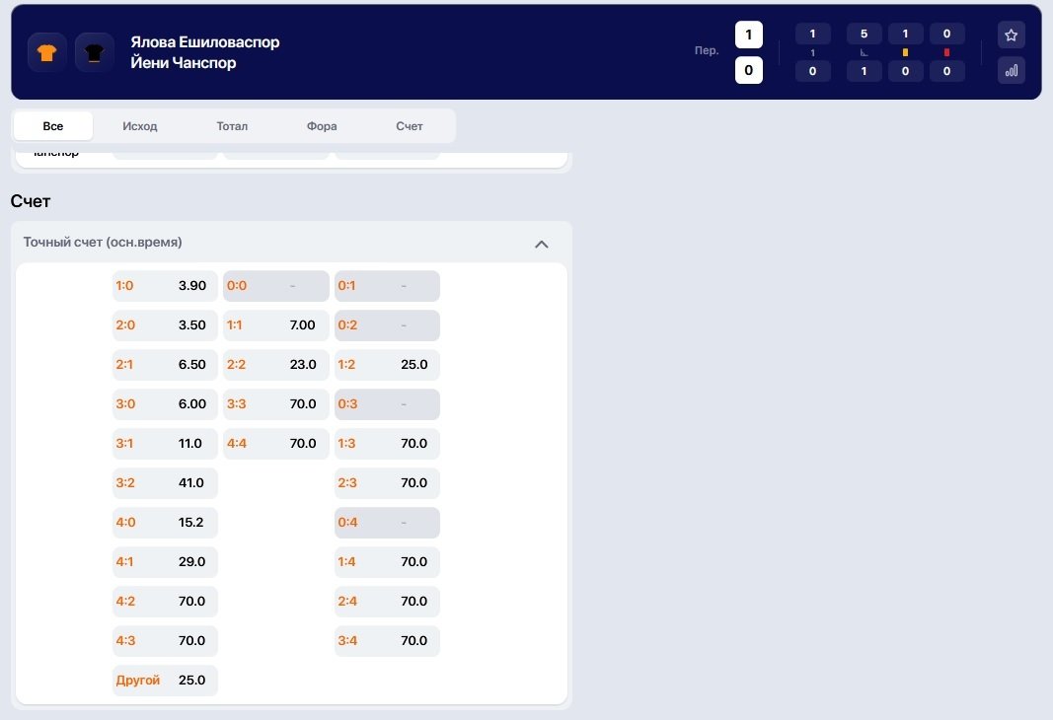Select the Фора tab
This screenshot has width=1053, height=720.
(322, 126)
